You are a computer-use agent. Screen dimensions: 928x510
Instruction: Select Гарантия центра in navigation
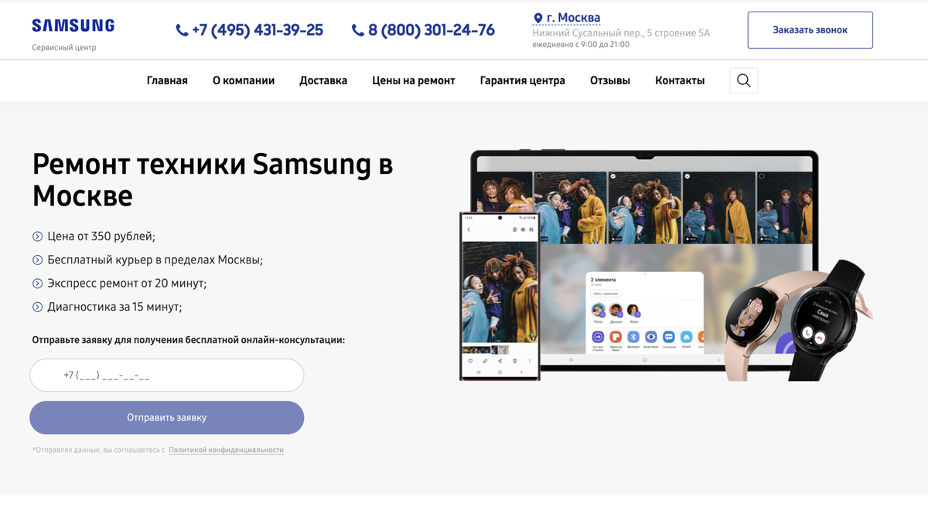[x=523, y=80]
